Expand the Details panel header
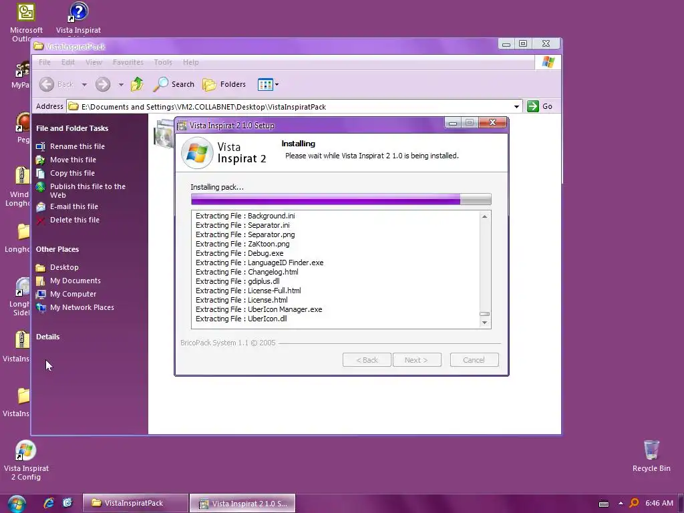Image resolution: width=684 pixels, height=513 pixels. point(47,337)
